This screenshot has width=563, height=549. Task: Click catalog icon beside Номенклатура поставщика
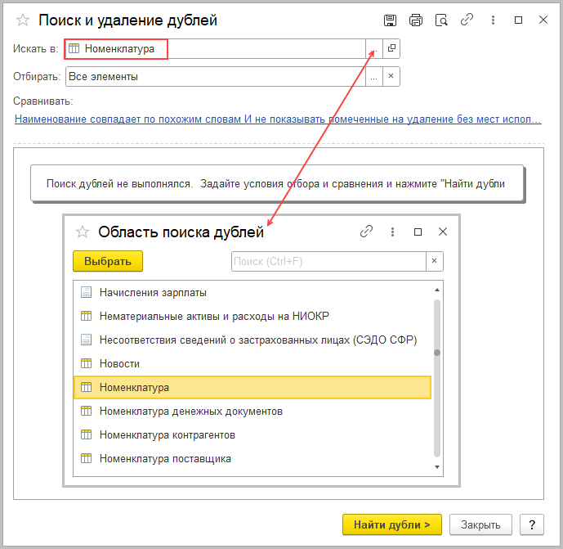[x=86, y=458]
